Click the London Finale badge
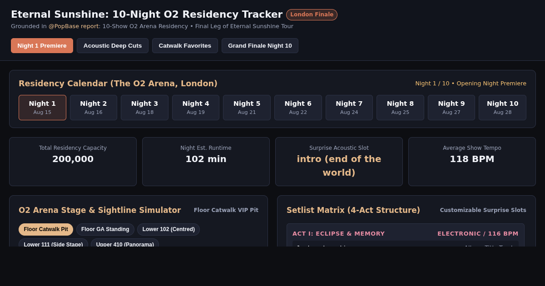The height and width of the screenshot is (286, 545). coord(312,15)
